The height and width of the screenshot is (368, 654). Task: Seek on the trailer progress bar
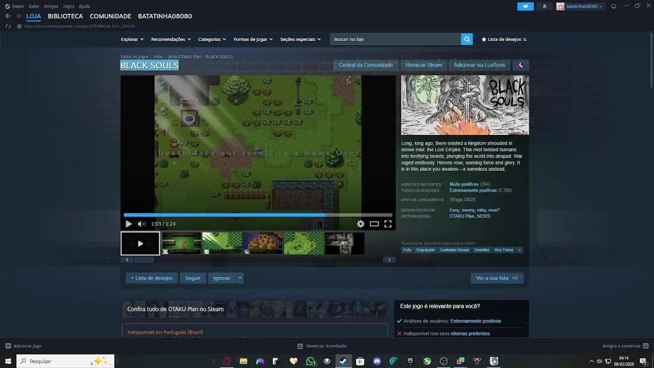pos(258,215)
